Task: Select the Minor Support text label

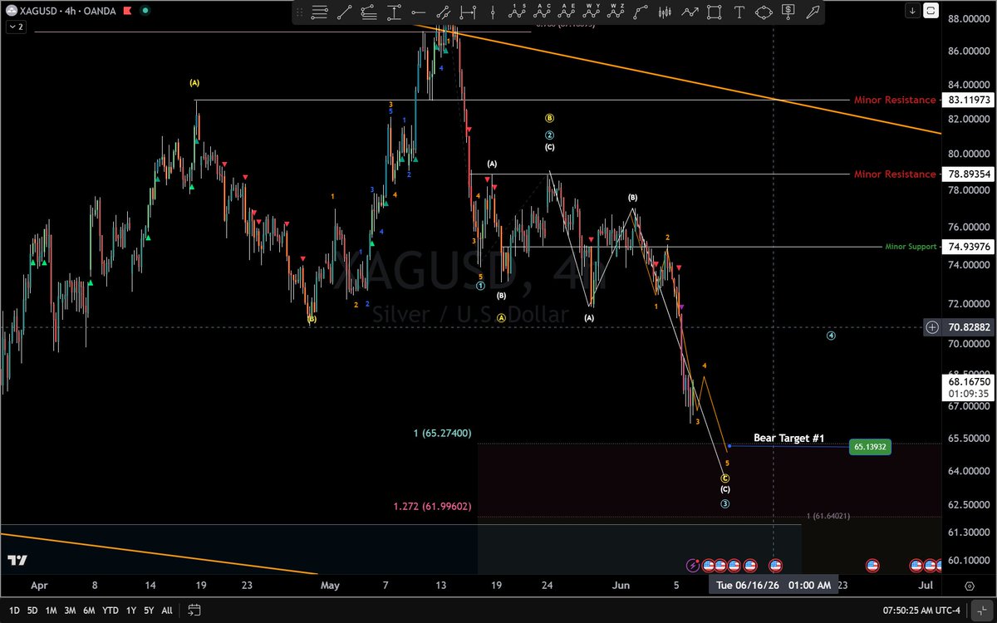Action: pos(911,247)
